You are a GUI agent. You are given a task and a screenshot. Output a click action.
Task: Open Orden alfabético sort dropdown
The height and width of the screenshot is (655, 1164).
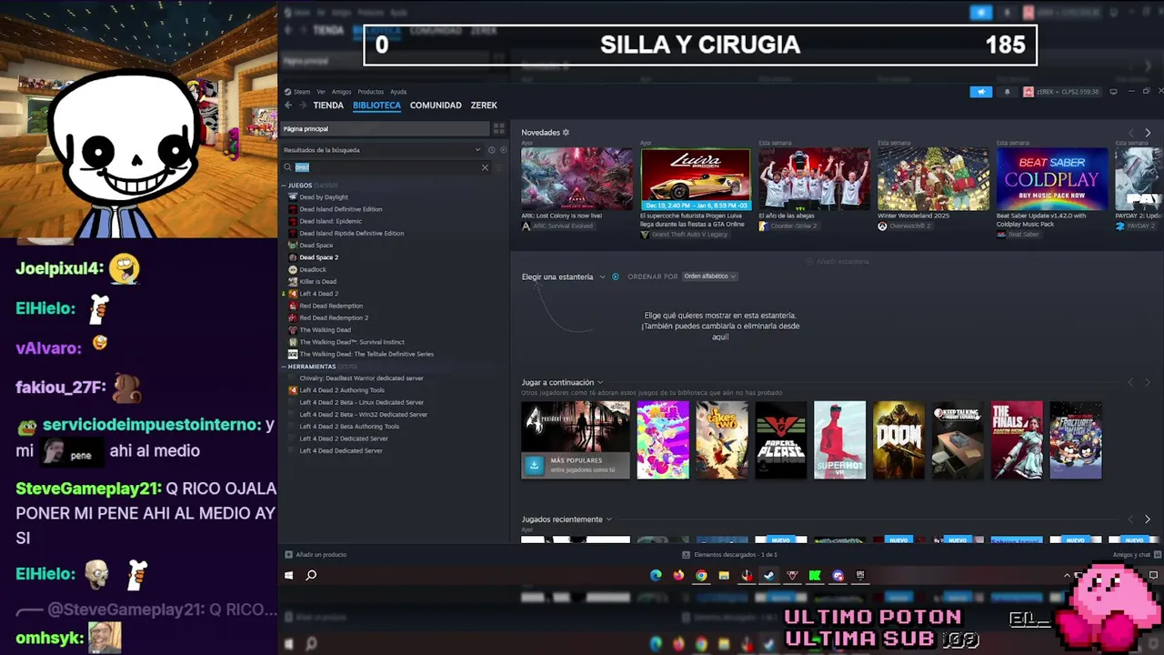point(710,277)
